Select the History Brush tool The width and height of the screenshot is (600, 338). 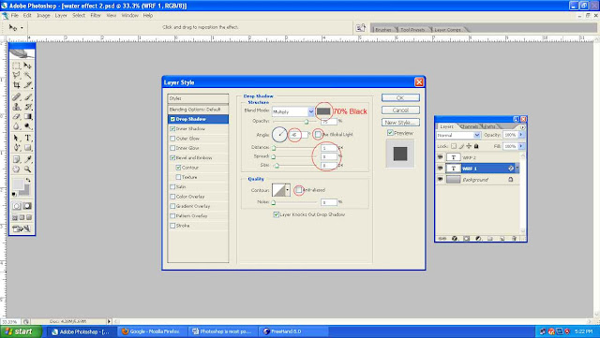click(x=27, y=107)
